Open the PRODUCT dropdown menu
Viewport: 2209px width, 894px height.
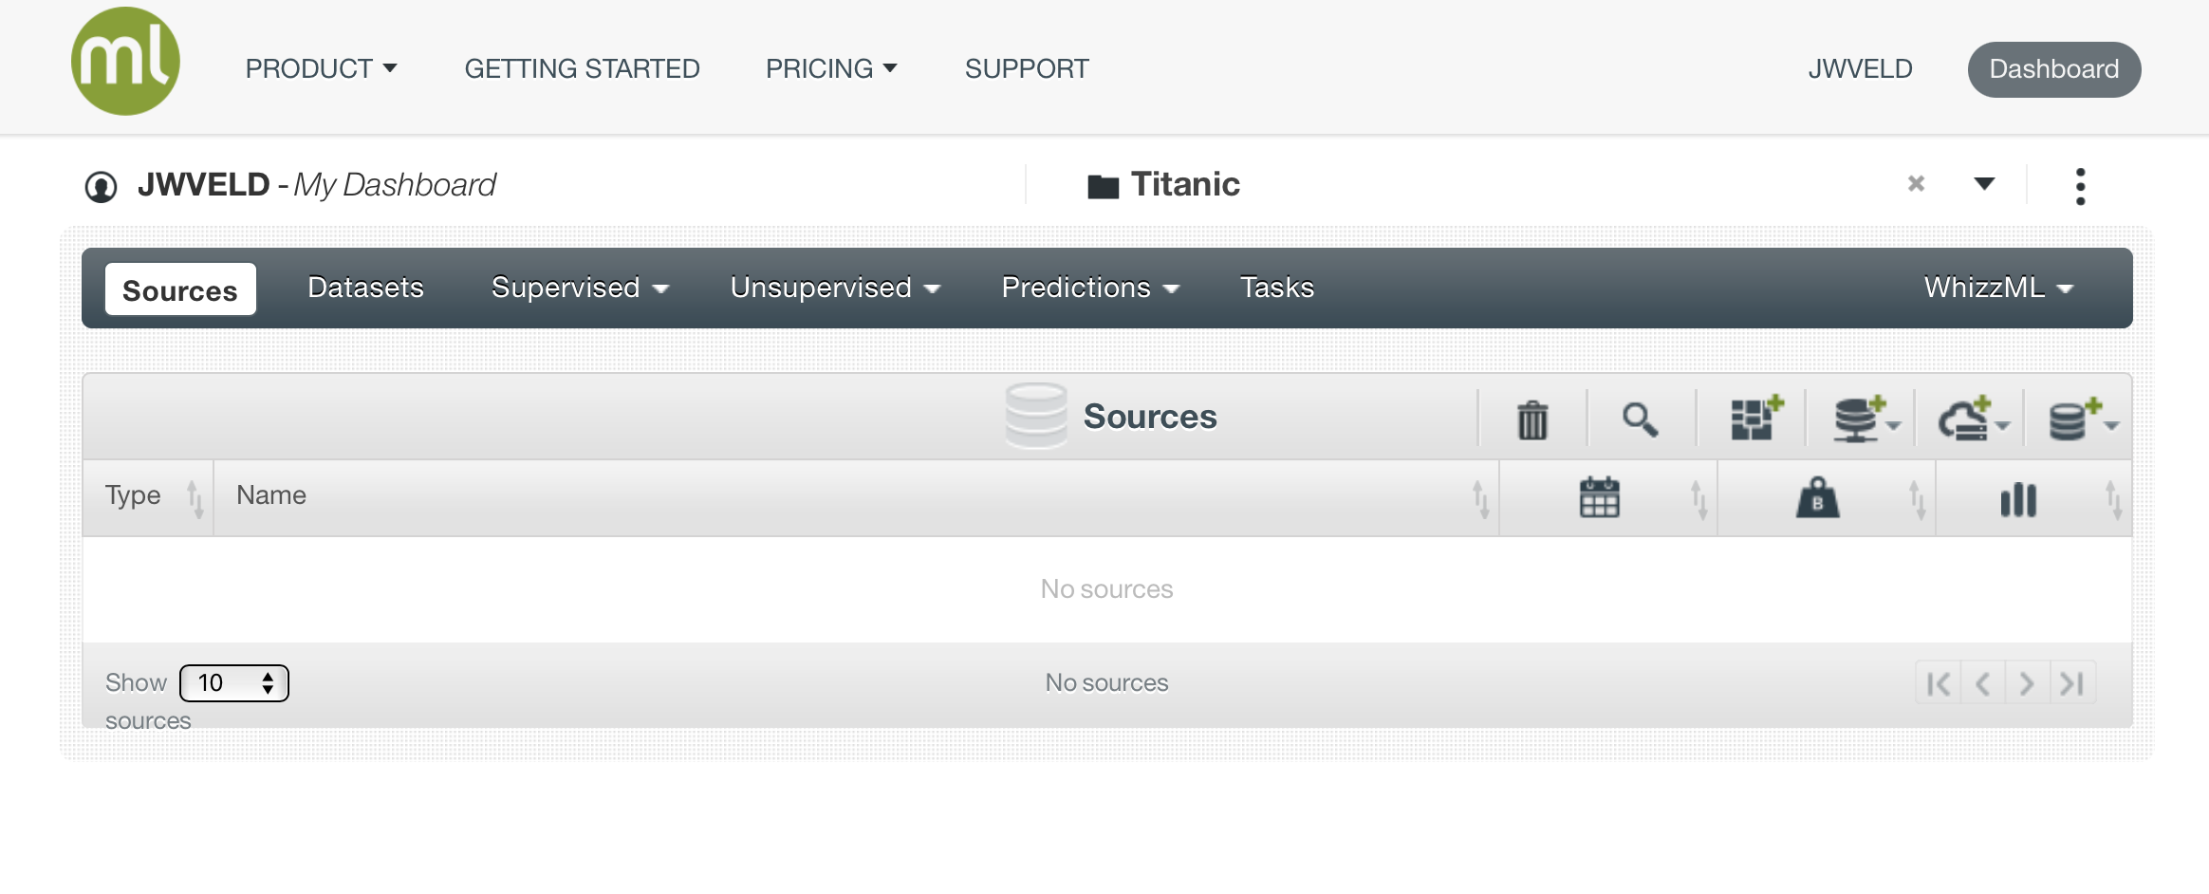click(321, 68)
